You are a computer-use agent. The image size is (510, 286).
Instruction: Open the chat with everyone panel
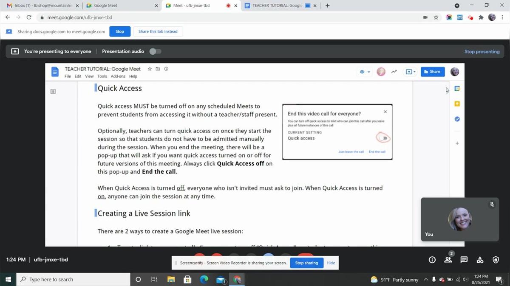pyautogui.click(x=464, y=260)
